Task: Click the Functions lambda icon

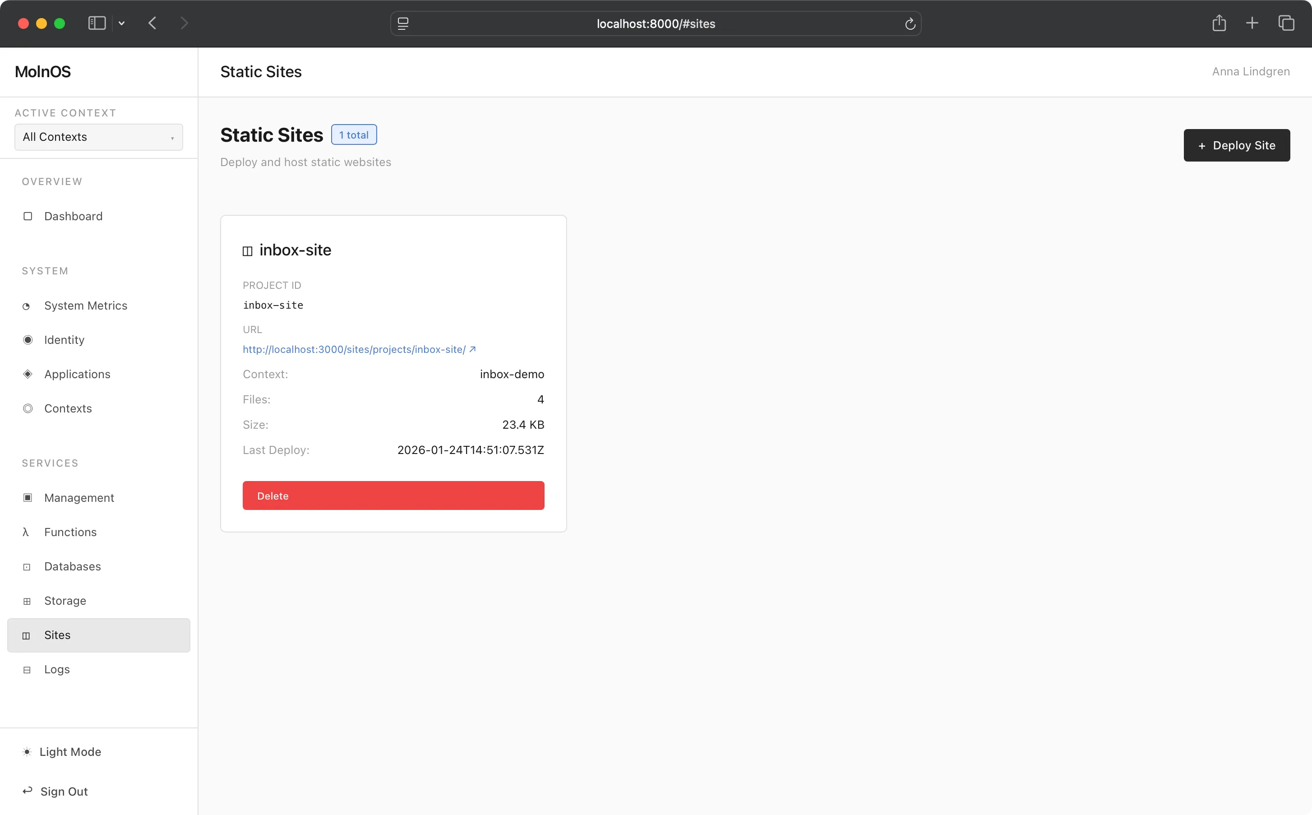Action: coord(25,532)
